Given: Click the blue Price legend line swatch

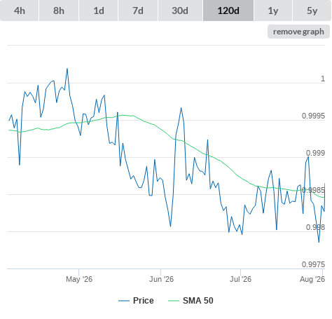Looking at the screenshot, I should click(124, 301).
